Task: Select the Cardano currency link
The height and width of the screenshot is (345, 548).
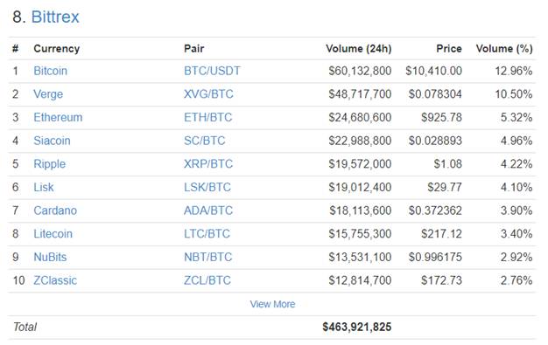Action: [55, 210]
